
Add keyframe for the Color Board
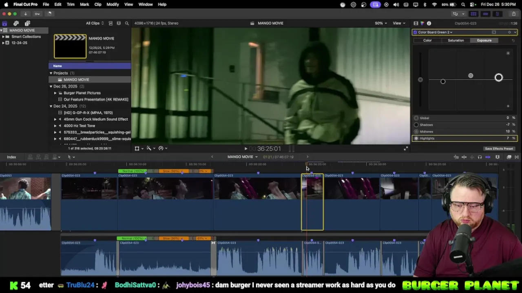point(509,32)
